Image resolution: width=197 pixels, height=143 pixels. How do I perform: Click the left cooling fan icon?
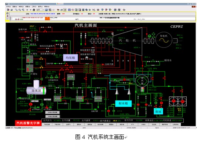(174, 101)
